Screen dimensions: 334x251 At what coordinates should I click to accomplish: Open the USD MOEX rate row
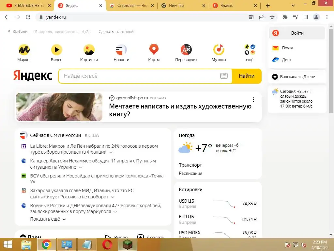click(218, 234)
